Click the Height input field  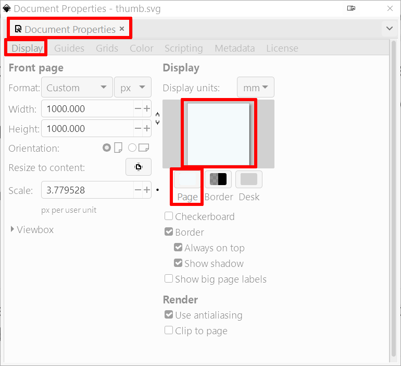point(87,128)
